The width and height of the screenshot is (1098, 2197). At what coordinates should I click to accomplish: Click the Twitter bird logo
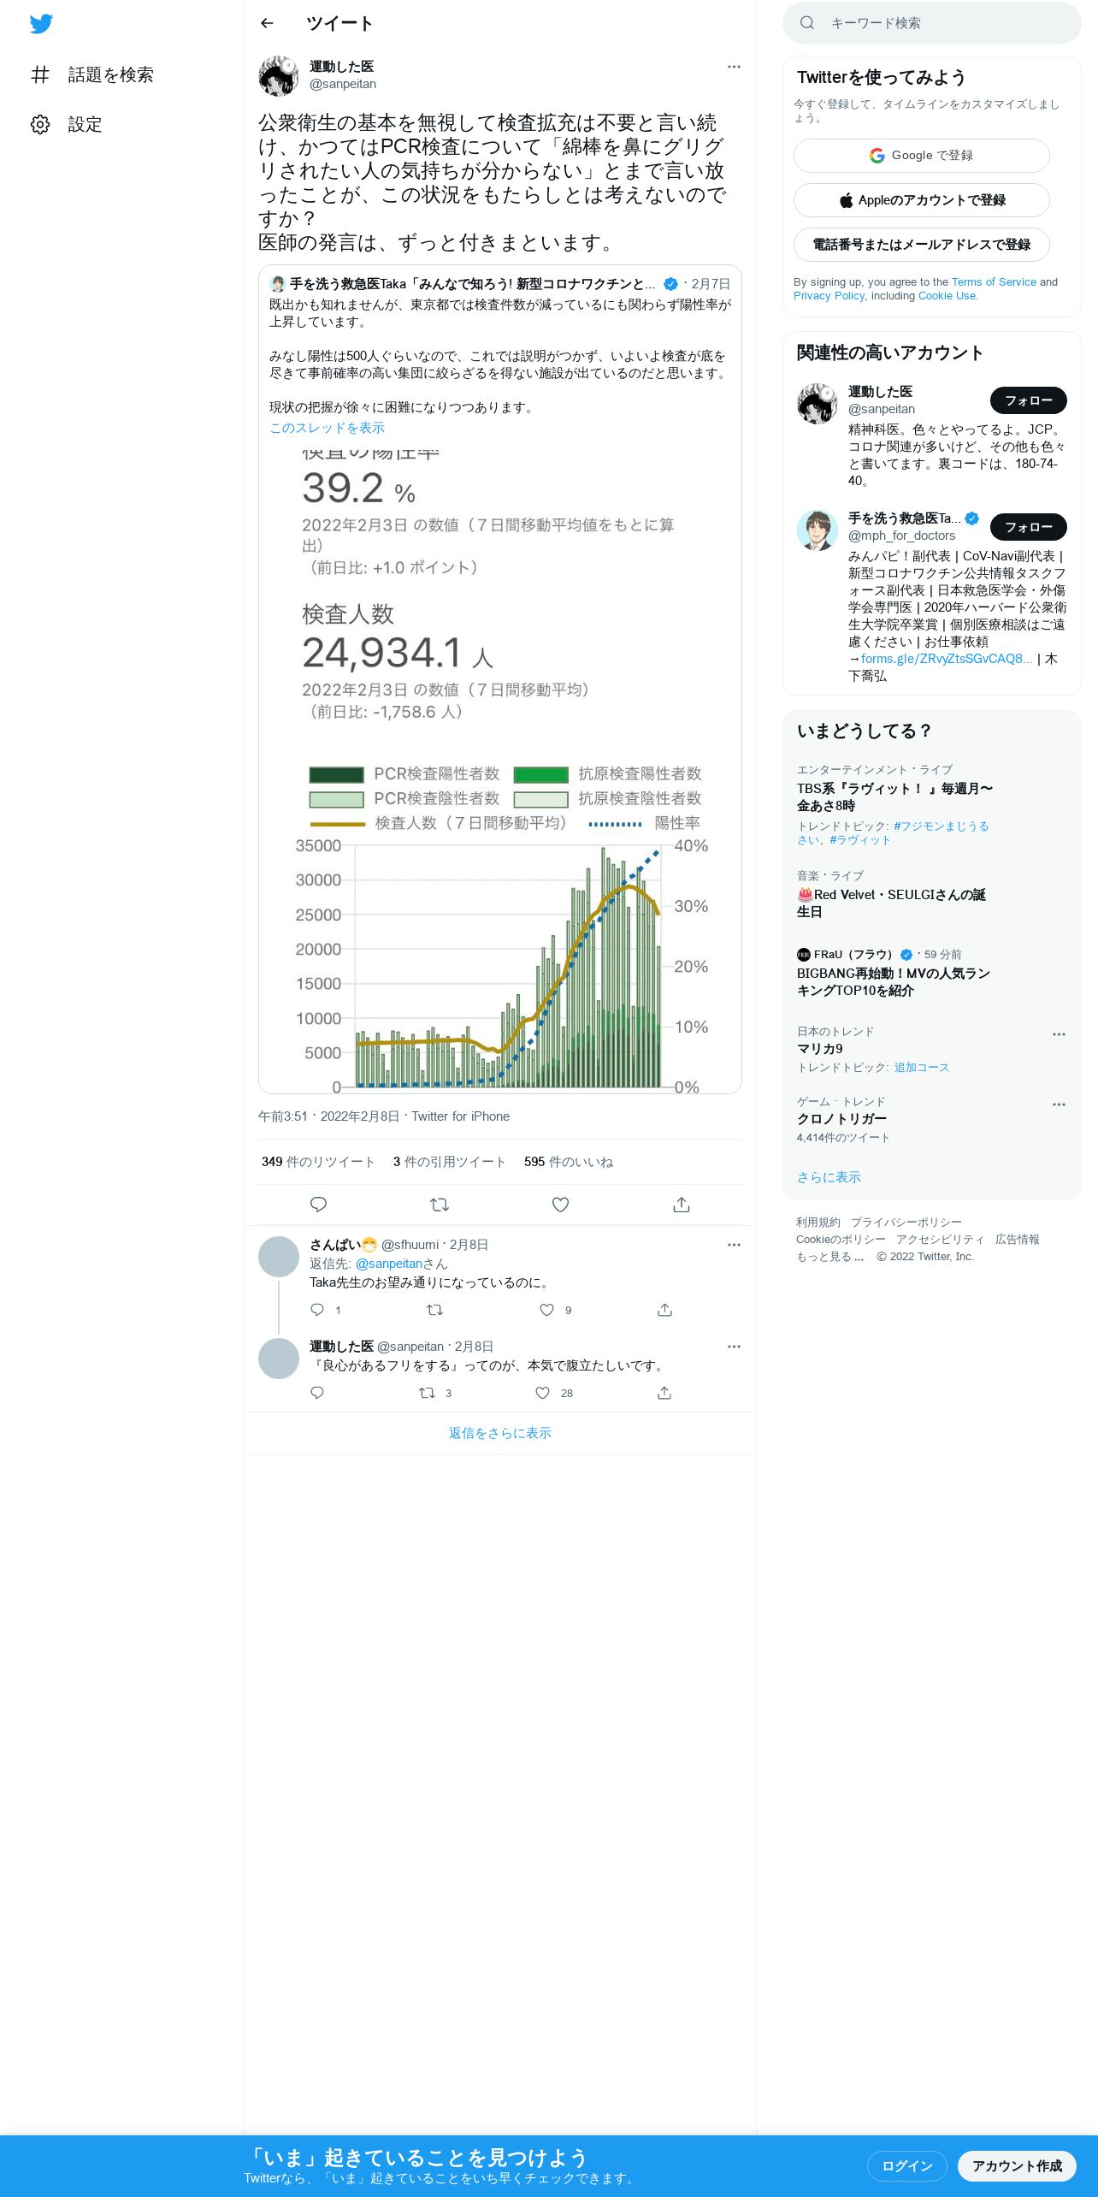(41, 24)
